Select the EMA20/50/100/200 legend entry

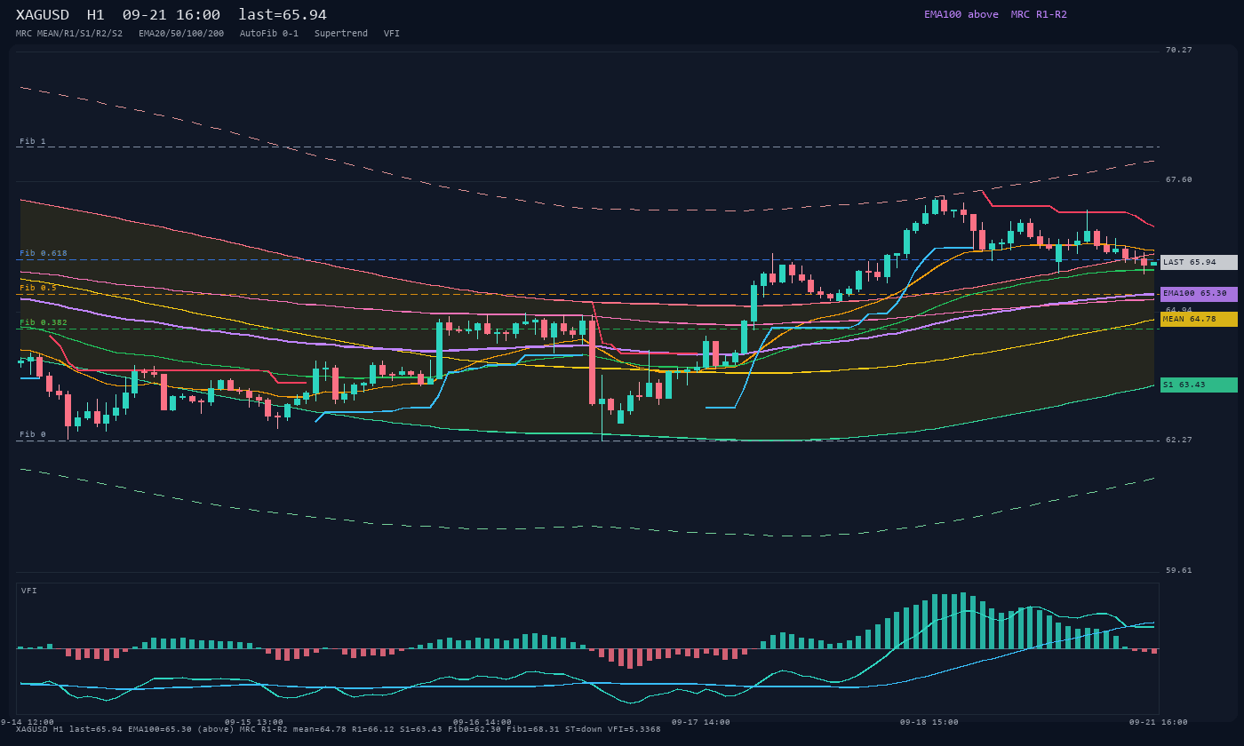(x=181, y=34)
